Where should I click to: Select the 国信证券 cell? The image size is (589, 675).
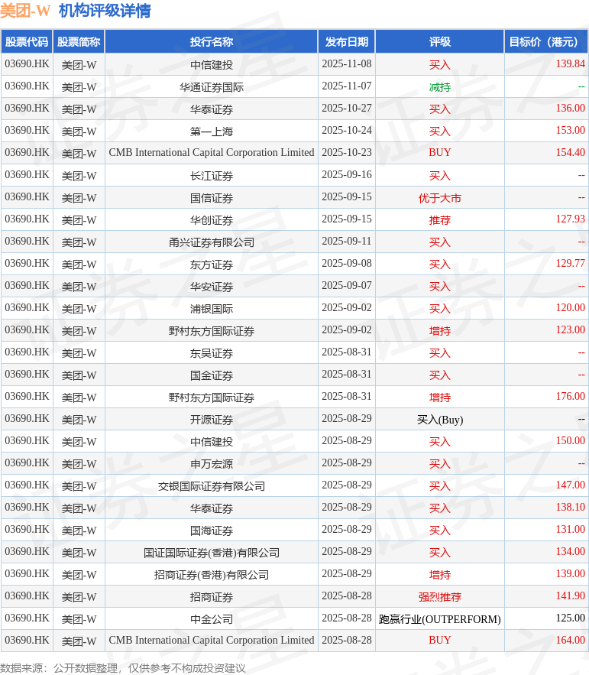(212, 198)
